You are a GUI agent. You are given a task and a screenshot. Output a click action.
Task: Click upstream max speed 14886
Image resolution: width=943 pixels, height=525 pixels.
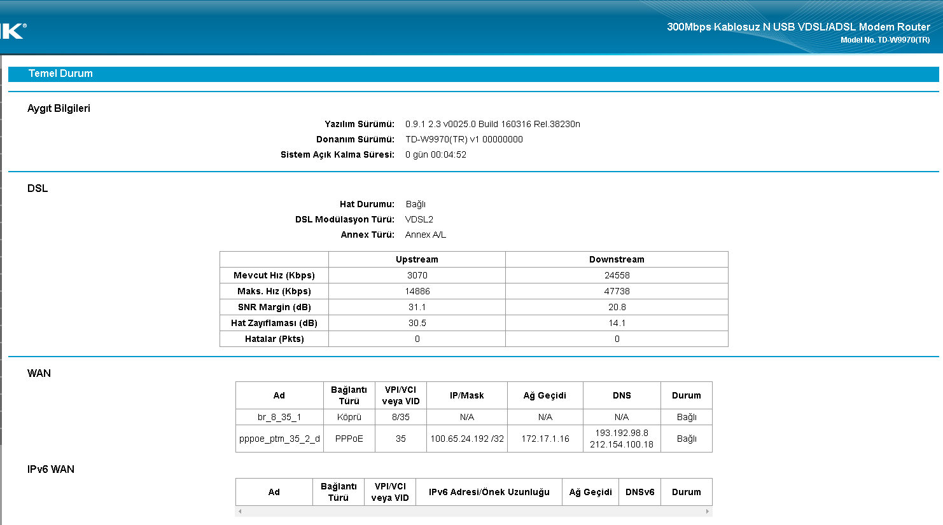pyautogui.click(x=417, y=291)
